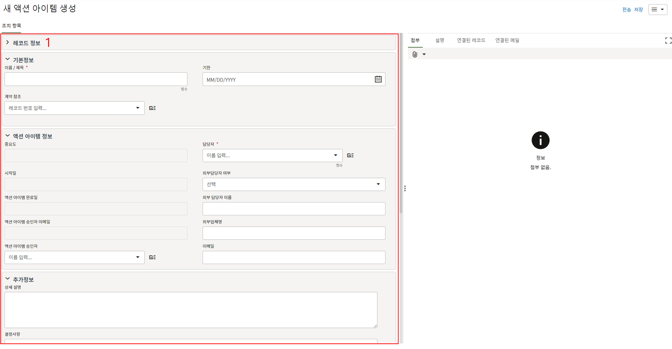Switch to the 연결된 레코드 tab
Screen dimensions: 672x349
pos(471,40)
